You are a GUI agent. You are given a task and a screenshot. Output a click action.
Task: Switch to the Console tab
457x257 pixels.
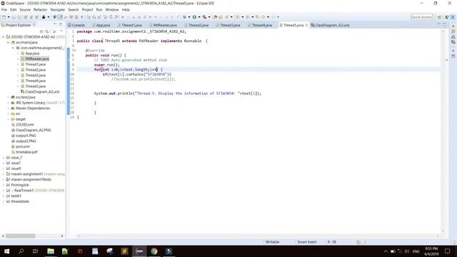(x=76, y=26)
